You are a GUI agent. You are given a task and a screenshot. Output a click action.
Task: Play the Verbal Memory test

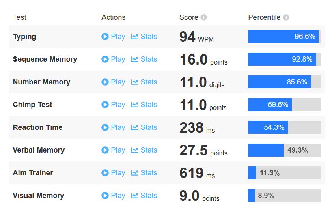(x=113, y=150)
